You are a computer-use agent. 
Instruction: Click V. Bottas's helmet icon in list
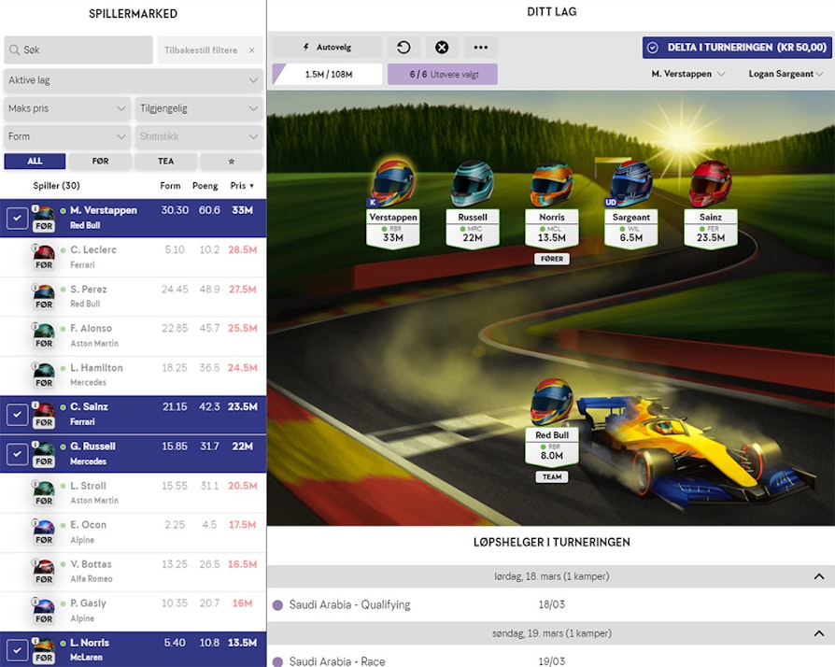[x=44, y=566]
